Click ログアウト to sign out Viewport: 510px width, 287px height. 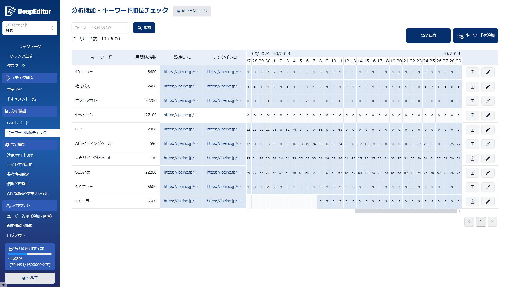(x=16, y=235)
